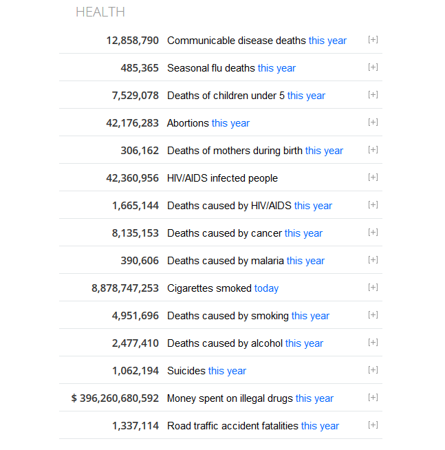445x450 pixels.
Task: Expand Deaths caused by alcohol row
Action: pyautogui.click(x=373, y=343)
